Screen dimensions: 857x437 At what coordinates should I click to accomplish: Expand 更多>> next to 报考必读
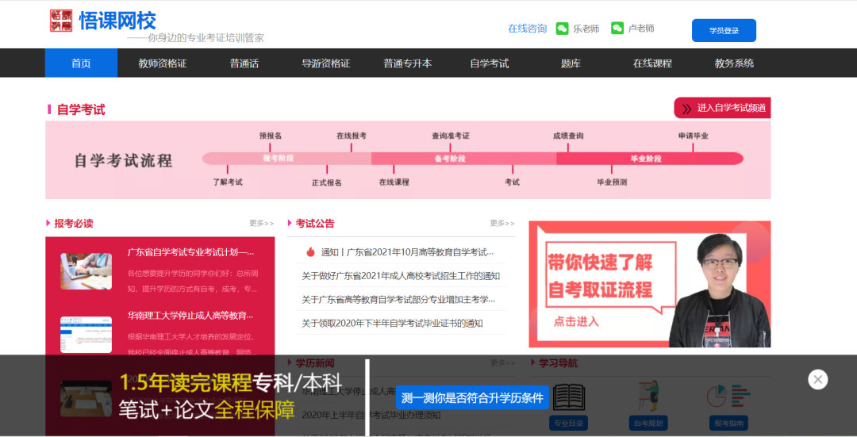(x=261, y=223)
